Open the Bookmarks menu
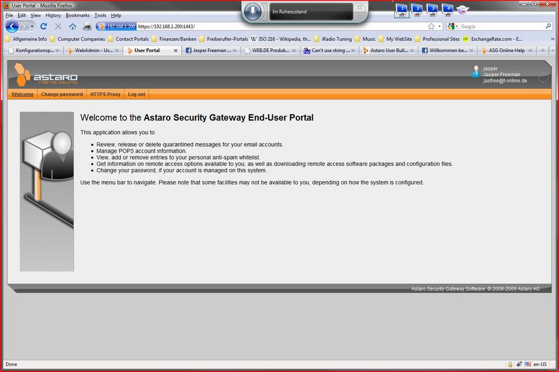This screenshot has height=372, width=559. tap(77, 15)
